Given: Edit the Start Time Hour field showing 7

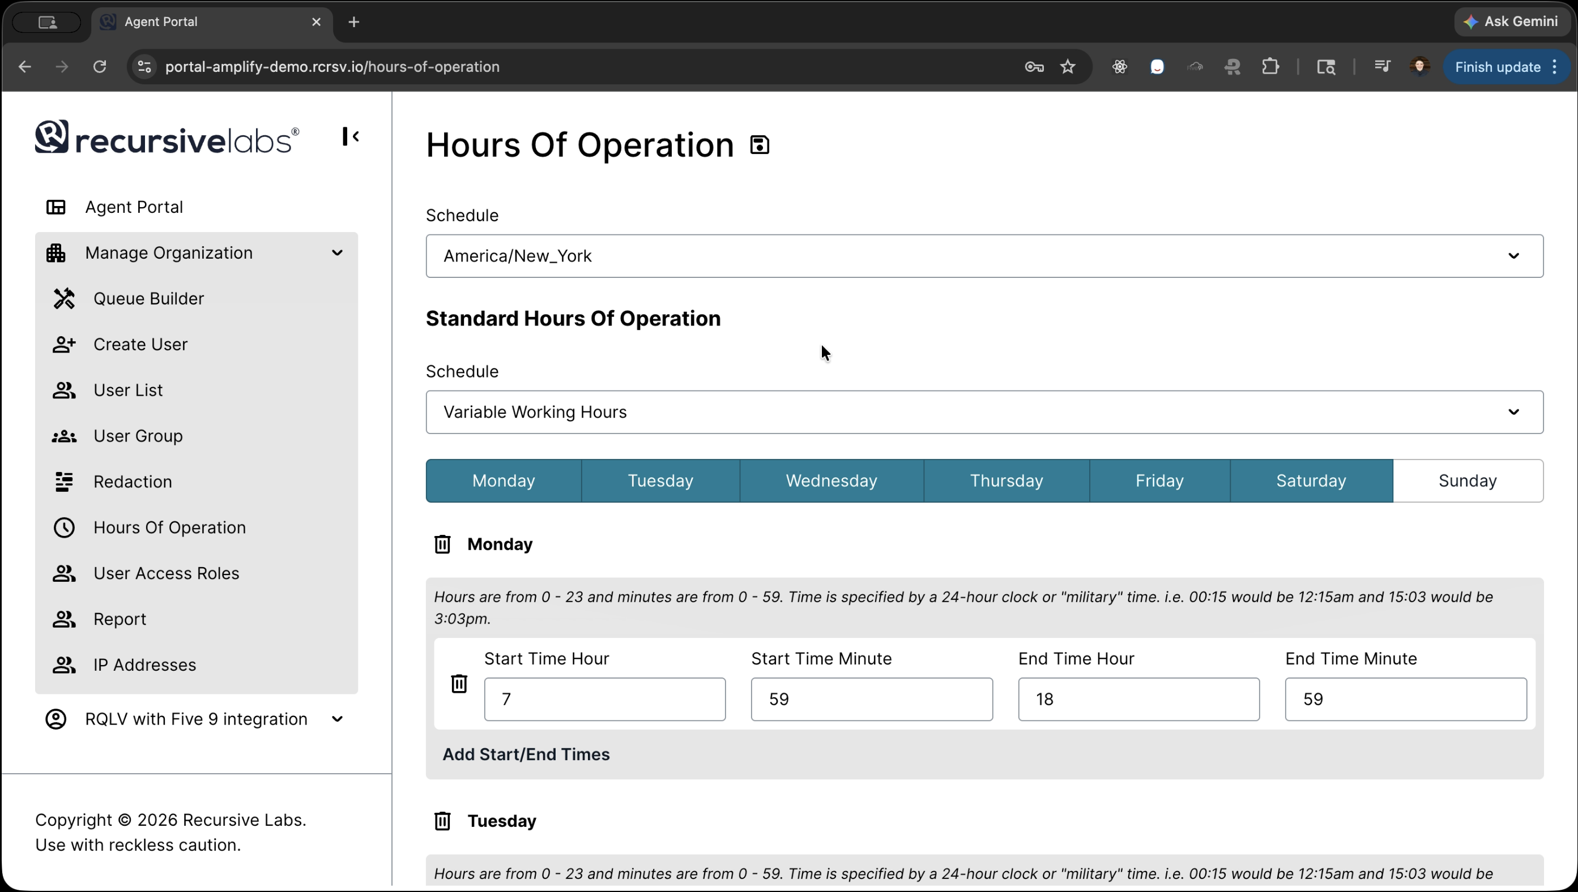Looking at the screenshot, I should (x=605, y=699).
